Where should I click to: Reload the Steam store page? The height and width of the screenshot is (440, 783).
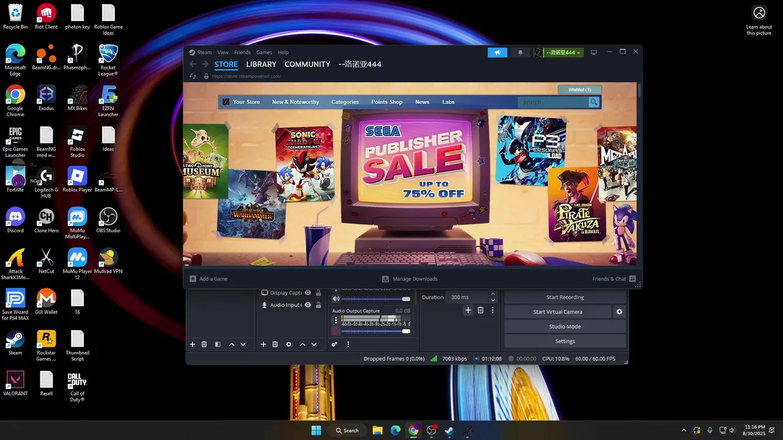(193, 76)
